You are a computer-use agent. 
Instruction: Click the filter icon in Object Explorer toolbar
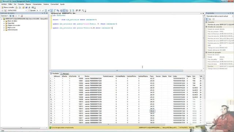click(19, 16)
